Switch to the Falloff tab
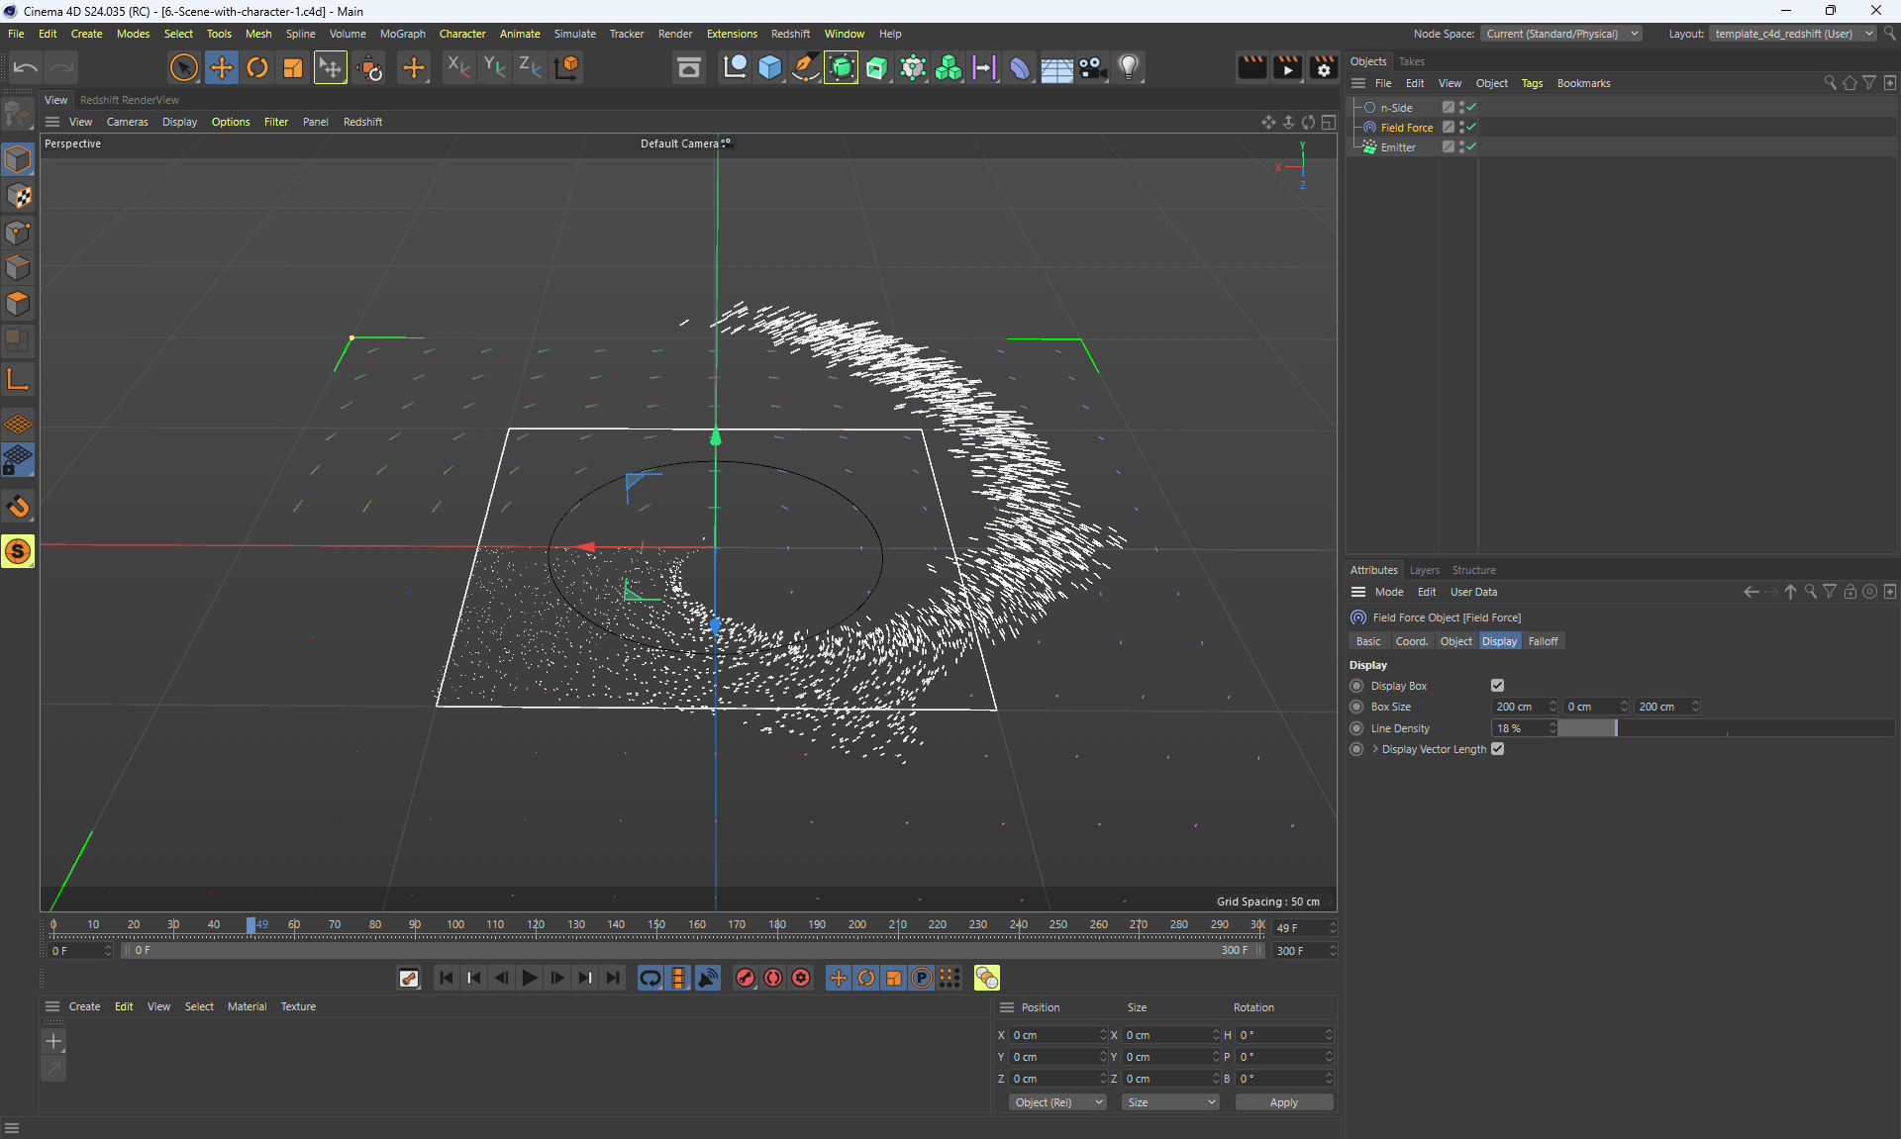 pos(1543,641)
